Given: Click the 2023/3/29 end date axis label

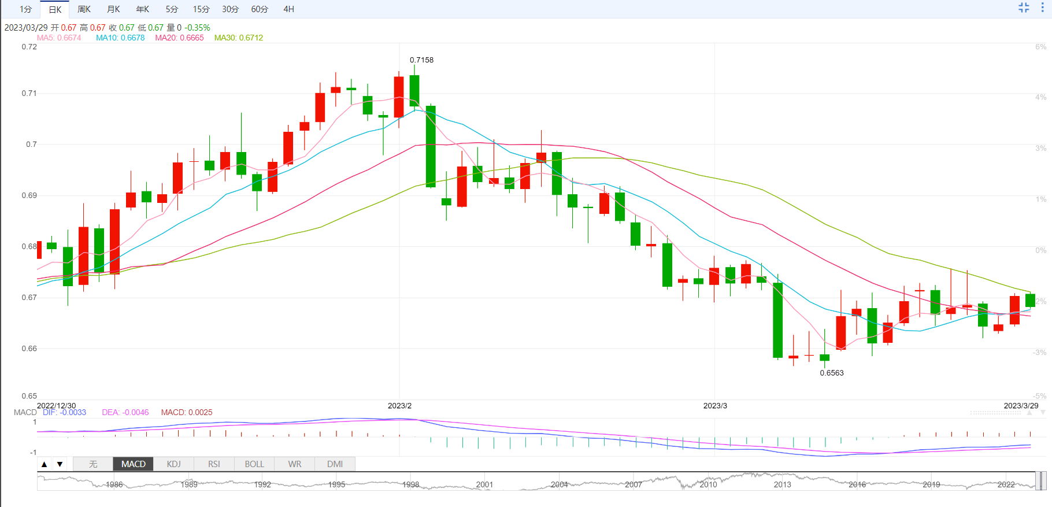Looking at the screenshot, I should point(1021,406).
